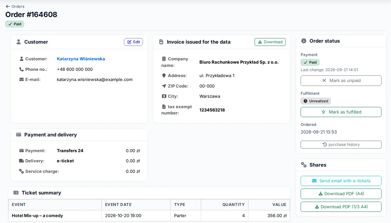Click the Customer section person icon
The width and height of the screenshot is (391, 223).
[18, 42]
